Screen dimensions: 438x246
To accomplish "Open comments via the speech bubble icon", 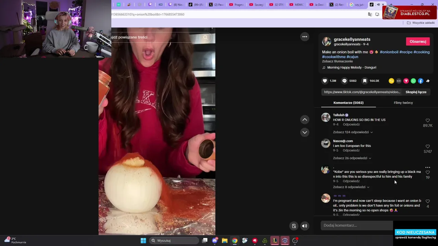I will point(345,81).
